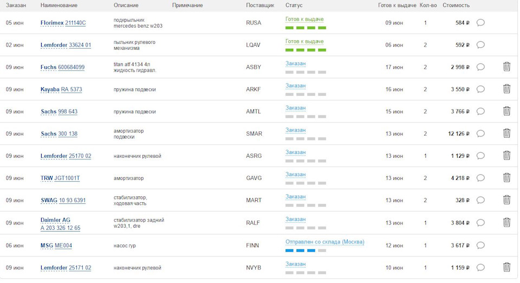Sort by 'Заказан' column header
Viewport: 520px width, 283px height.
pyautogui.click(x=16, y=5)
